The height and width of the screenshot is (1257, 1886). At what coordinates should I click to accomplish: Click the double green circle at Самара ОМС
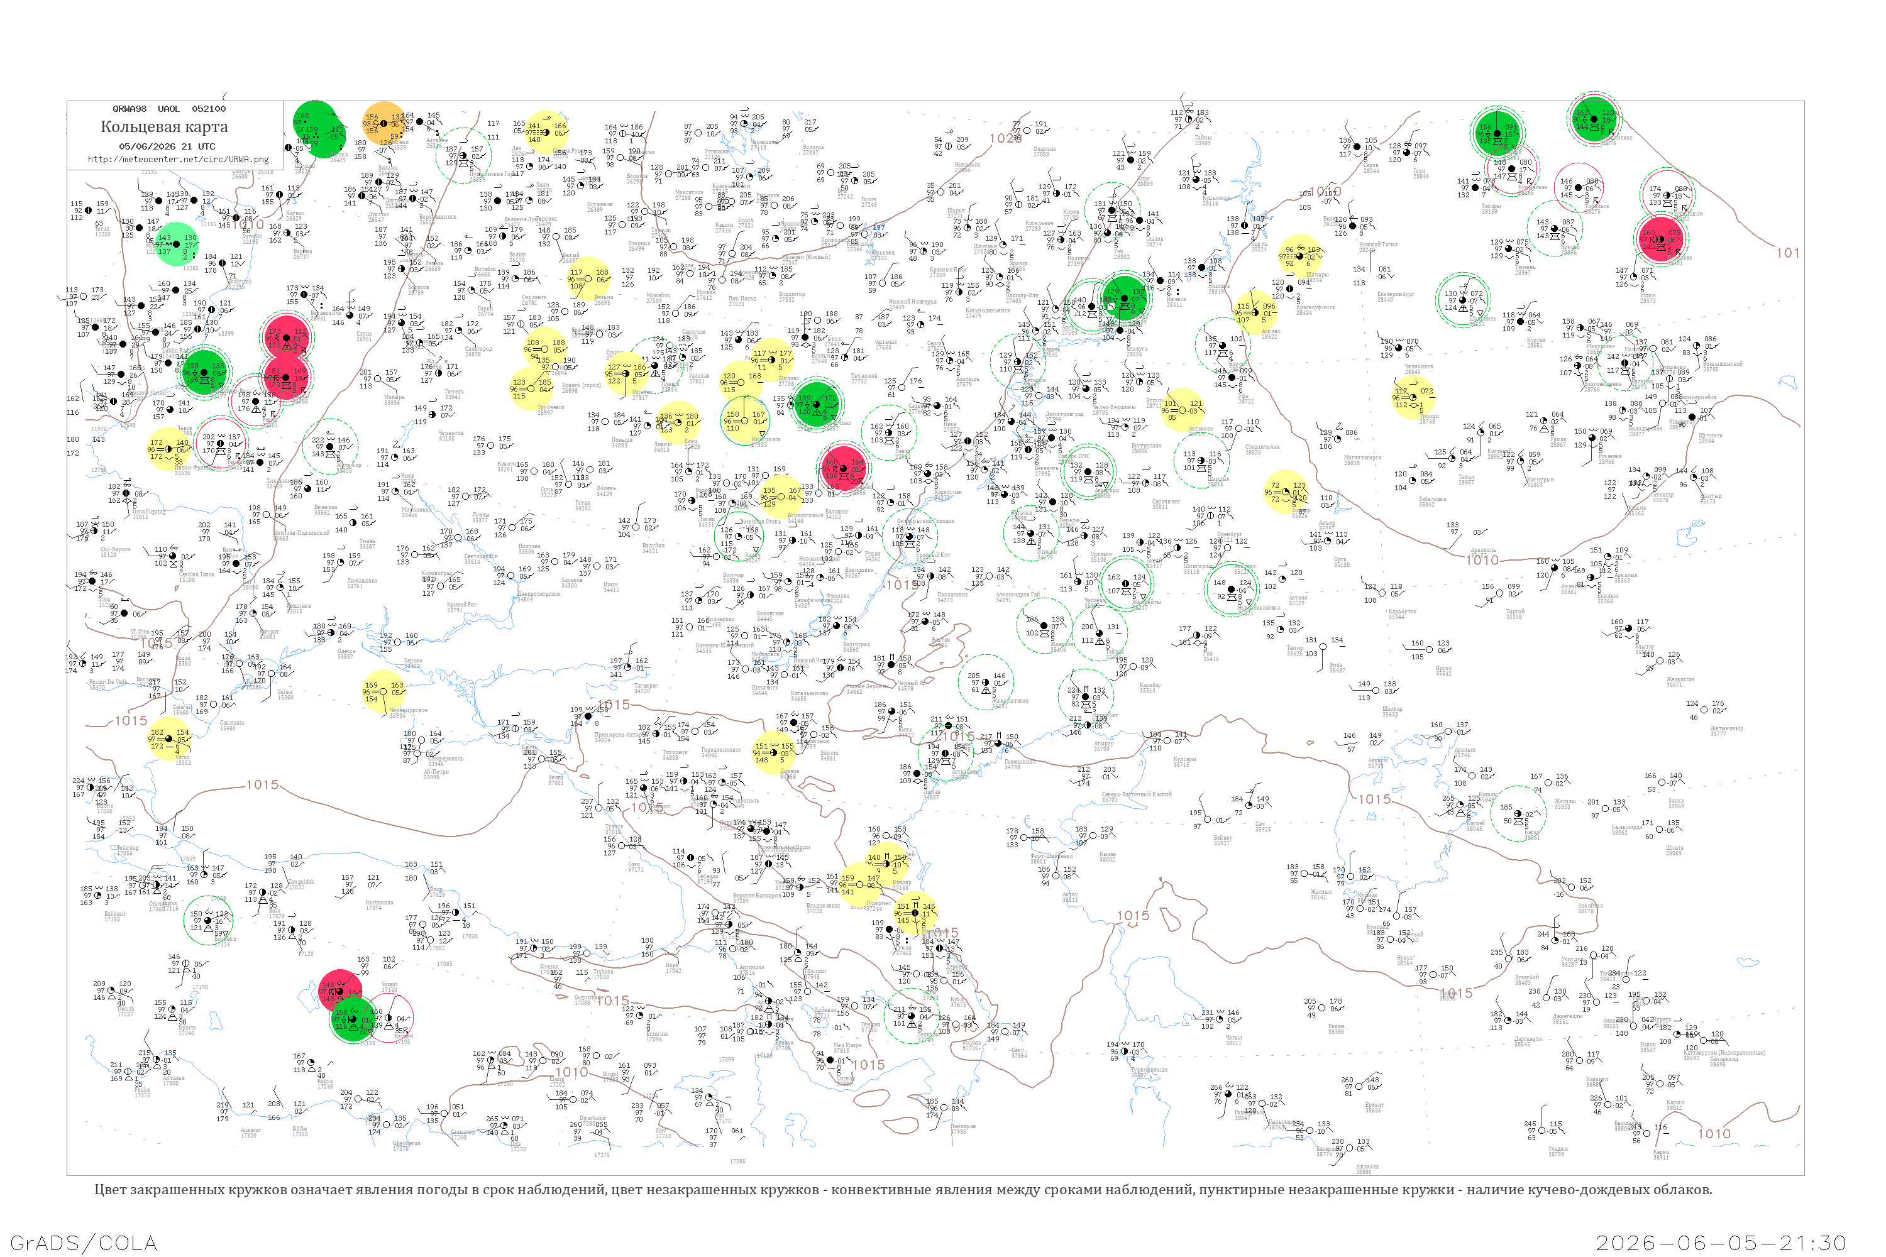(1088, 472)
